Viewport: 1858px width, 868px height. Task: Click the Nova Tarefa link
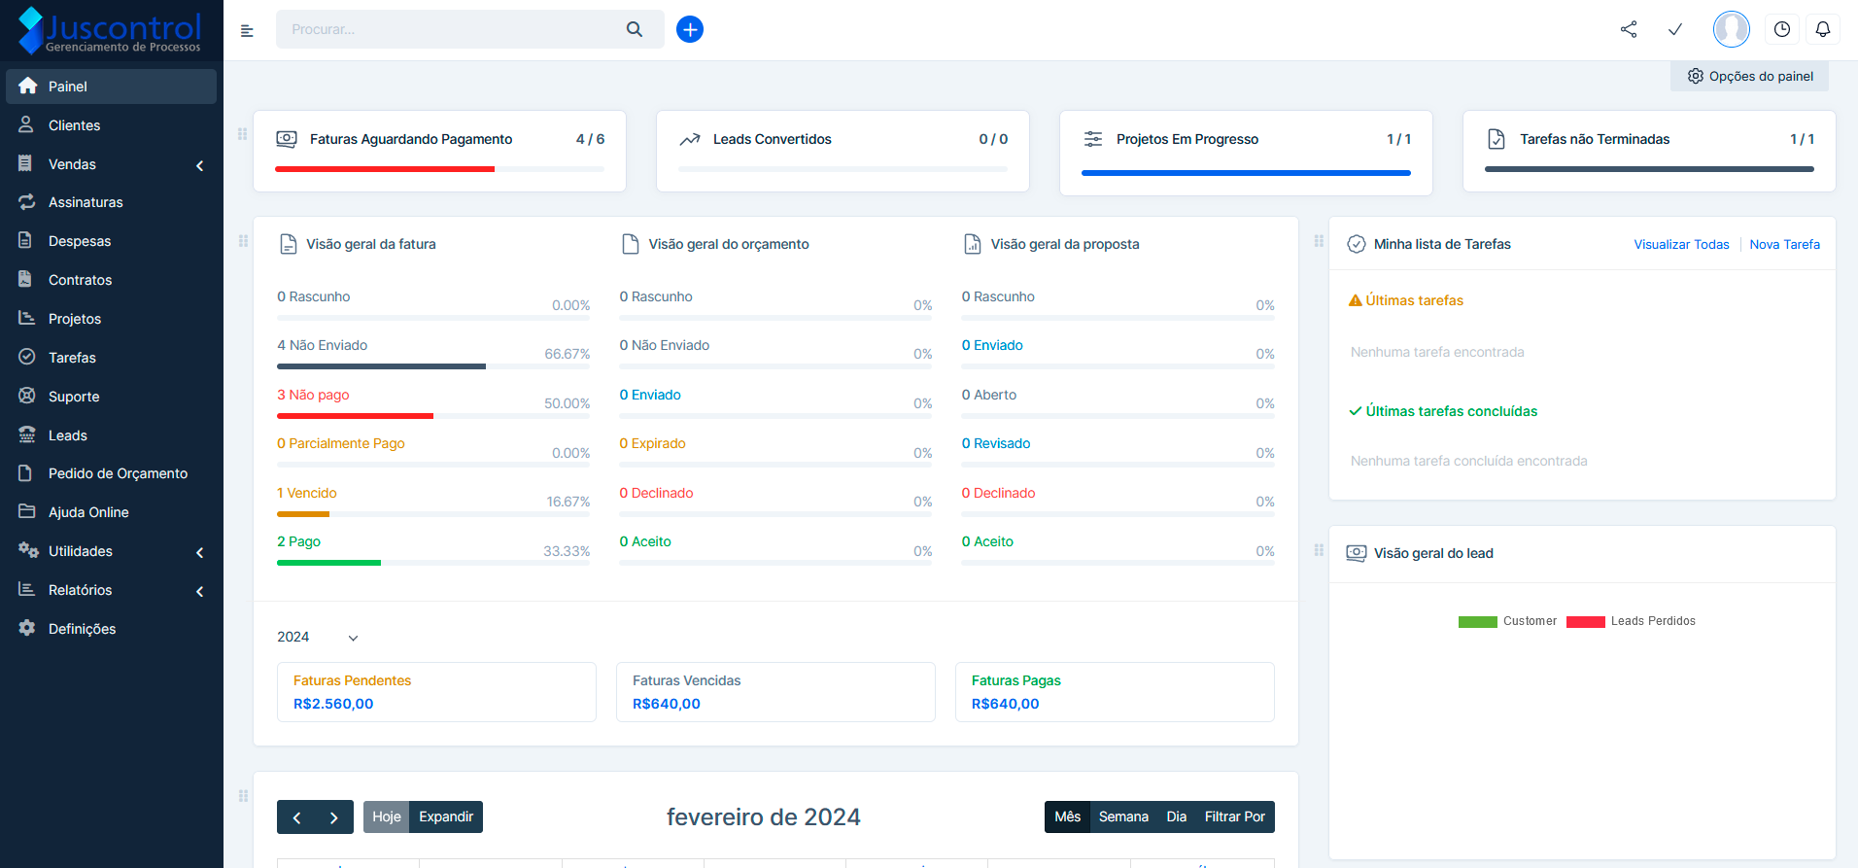click(x=1784, y=244)
